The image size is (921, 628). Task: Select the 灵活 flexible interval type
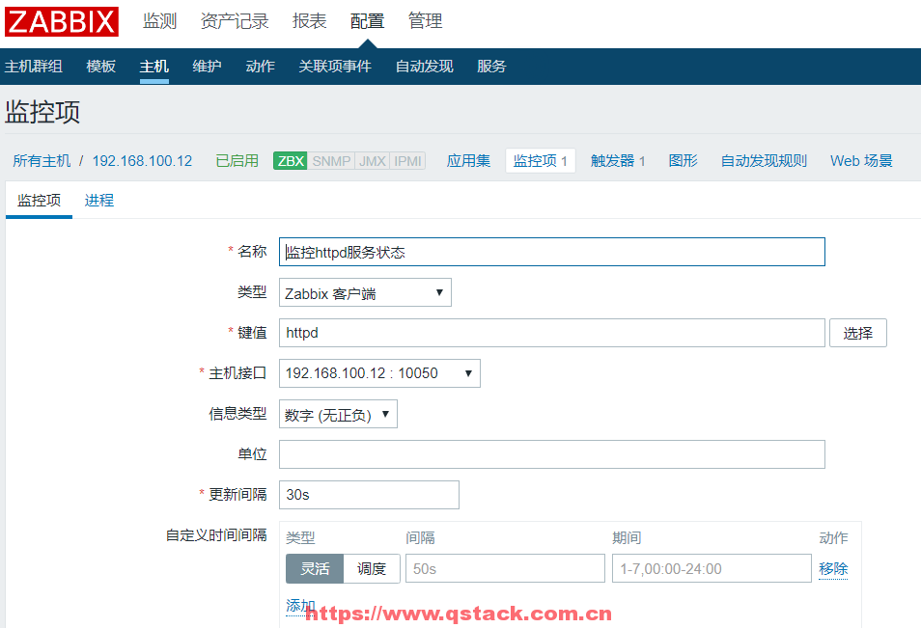314,568
